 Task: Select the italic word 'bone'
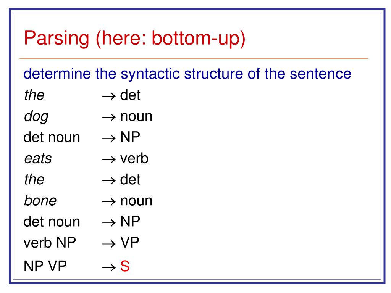(40, 201)
